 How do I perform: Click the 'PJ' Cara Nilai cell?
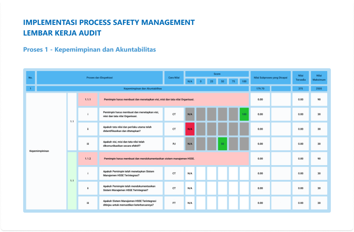(174, 144)
